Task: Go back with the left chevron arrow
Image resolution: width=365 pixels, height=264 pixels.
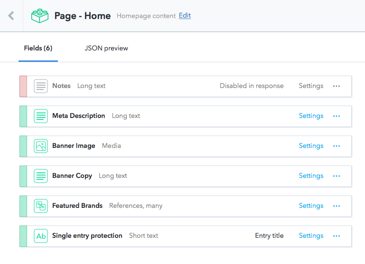Action: [x=11, y=16]
